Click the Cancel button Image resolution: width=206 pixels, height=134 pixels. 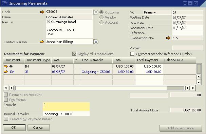click(x=38, y=128)
